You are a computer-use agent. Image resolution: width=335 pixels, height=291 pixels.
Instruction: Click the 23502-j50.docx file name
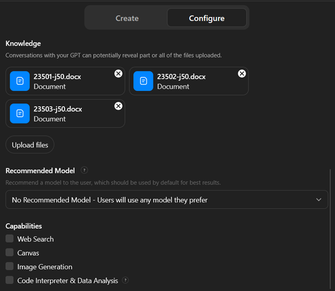tap(181, 77)
